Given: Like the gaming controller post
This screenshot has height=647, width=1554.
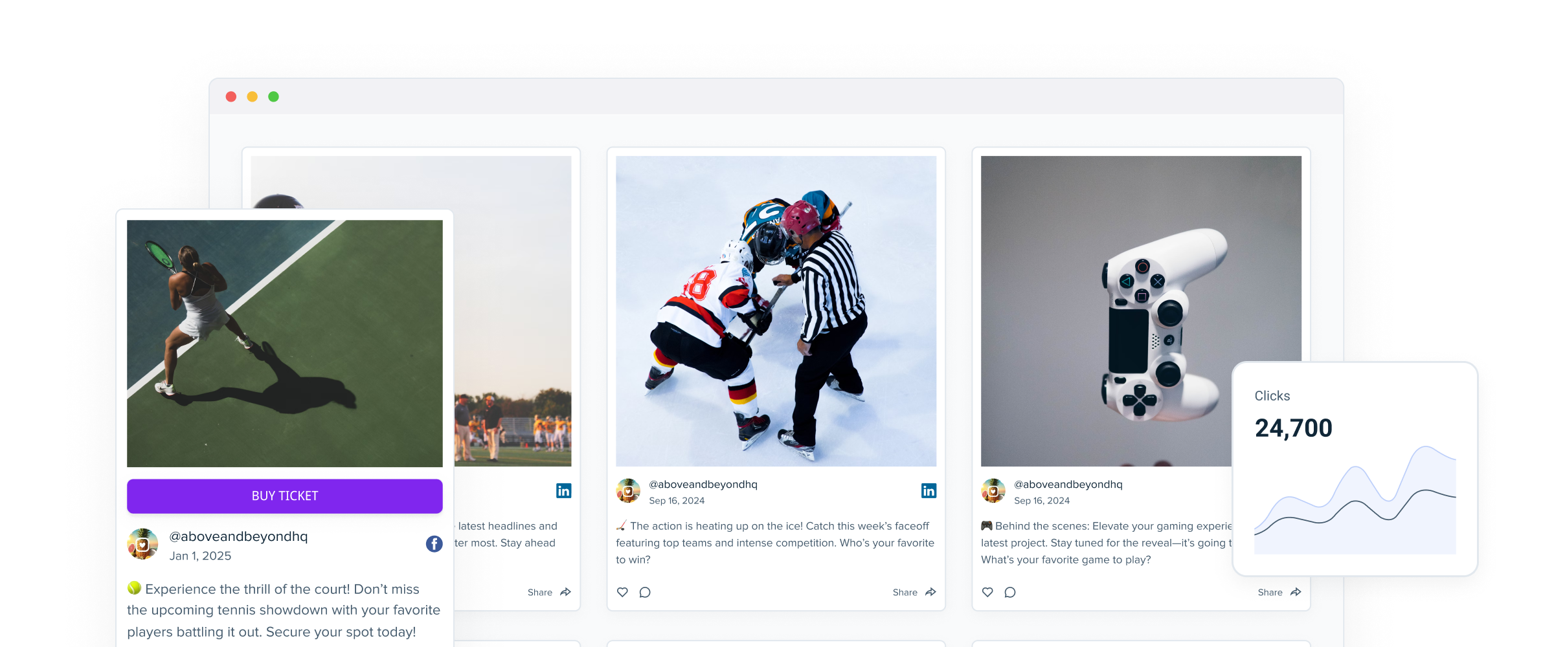Looking at the screenshot, I should coord(987,592).
